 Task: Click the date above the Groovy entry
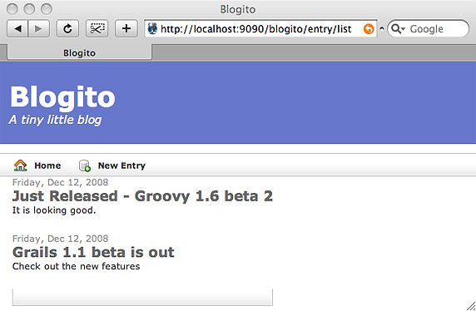60,182
